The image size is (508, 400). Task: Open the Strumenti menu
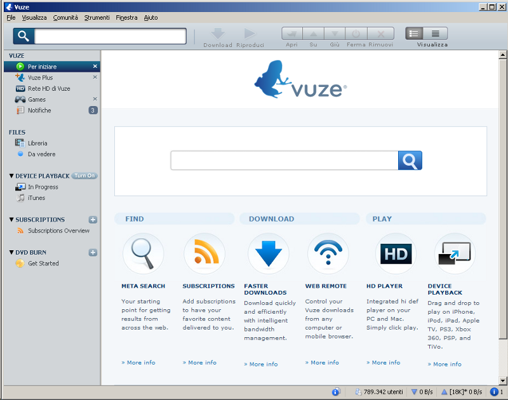(97, 18)
